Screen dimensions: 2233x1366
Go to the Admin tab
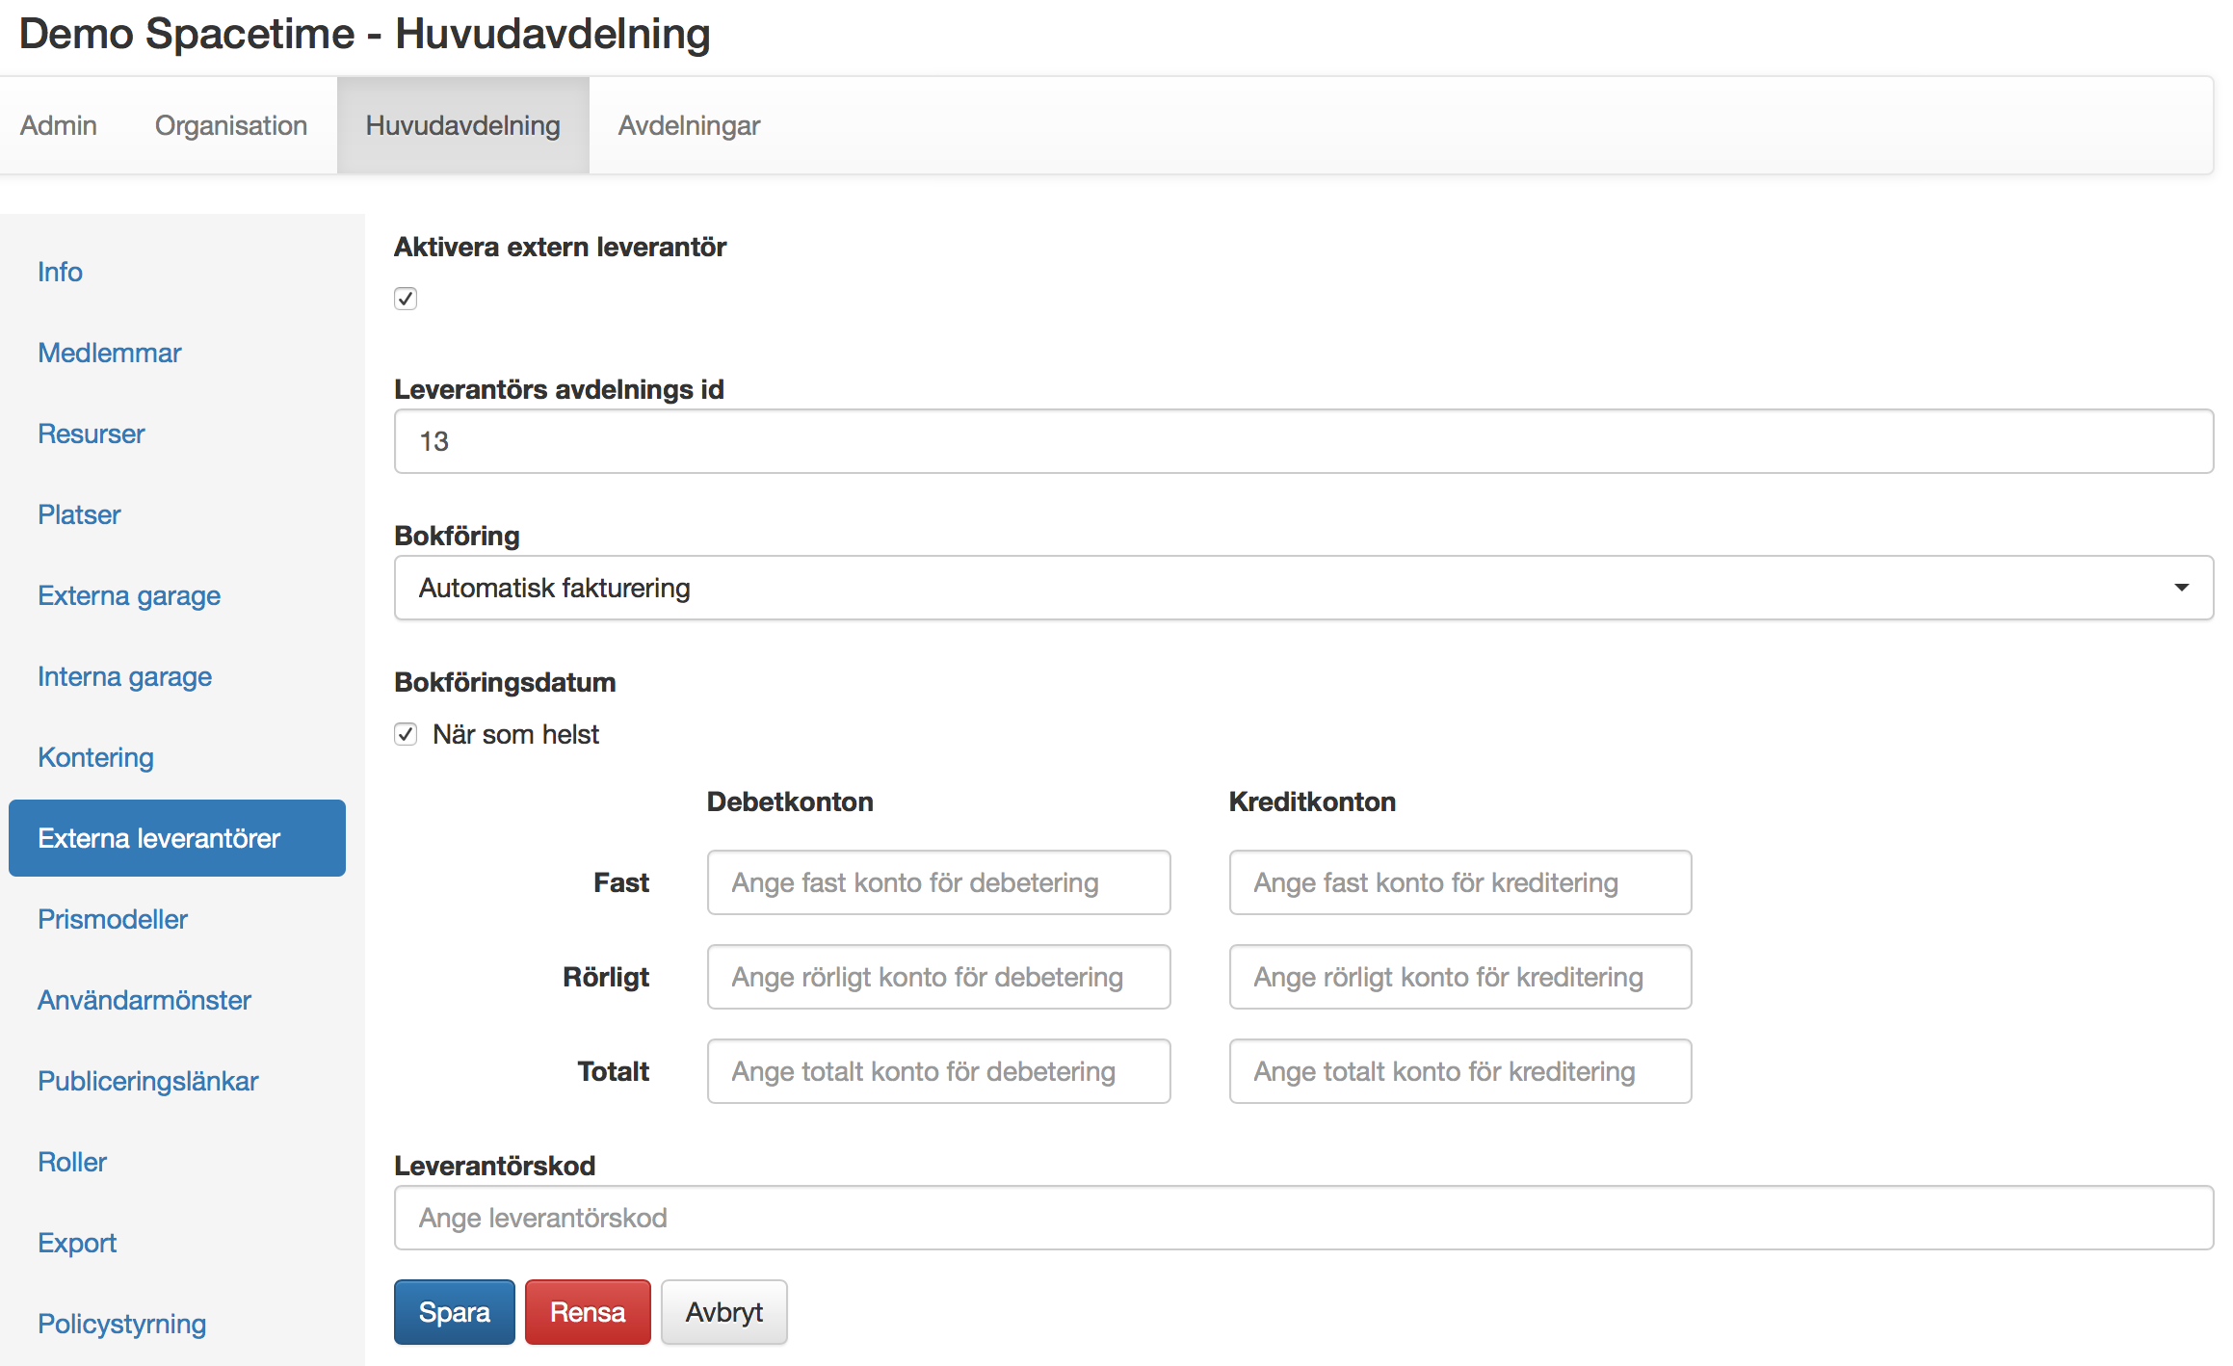click(59, 125)
